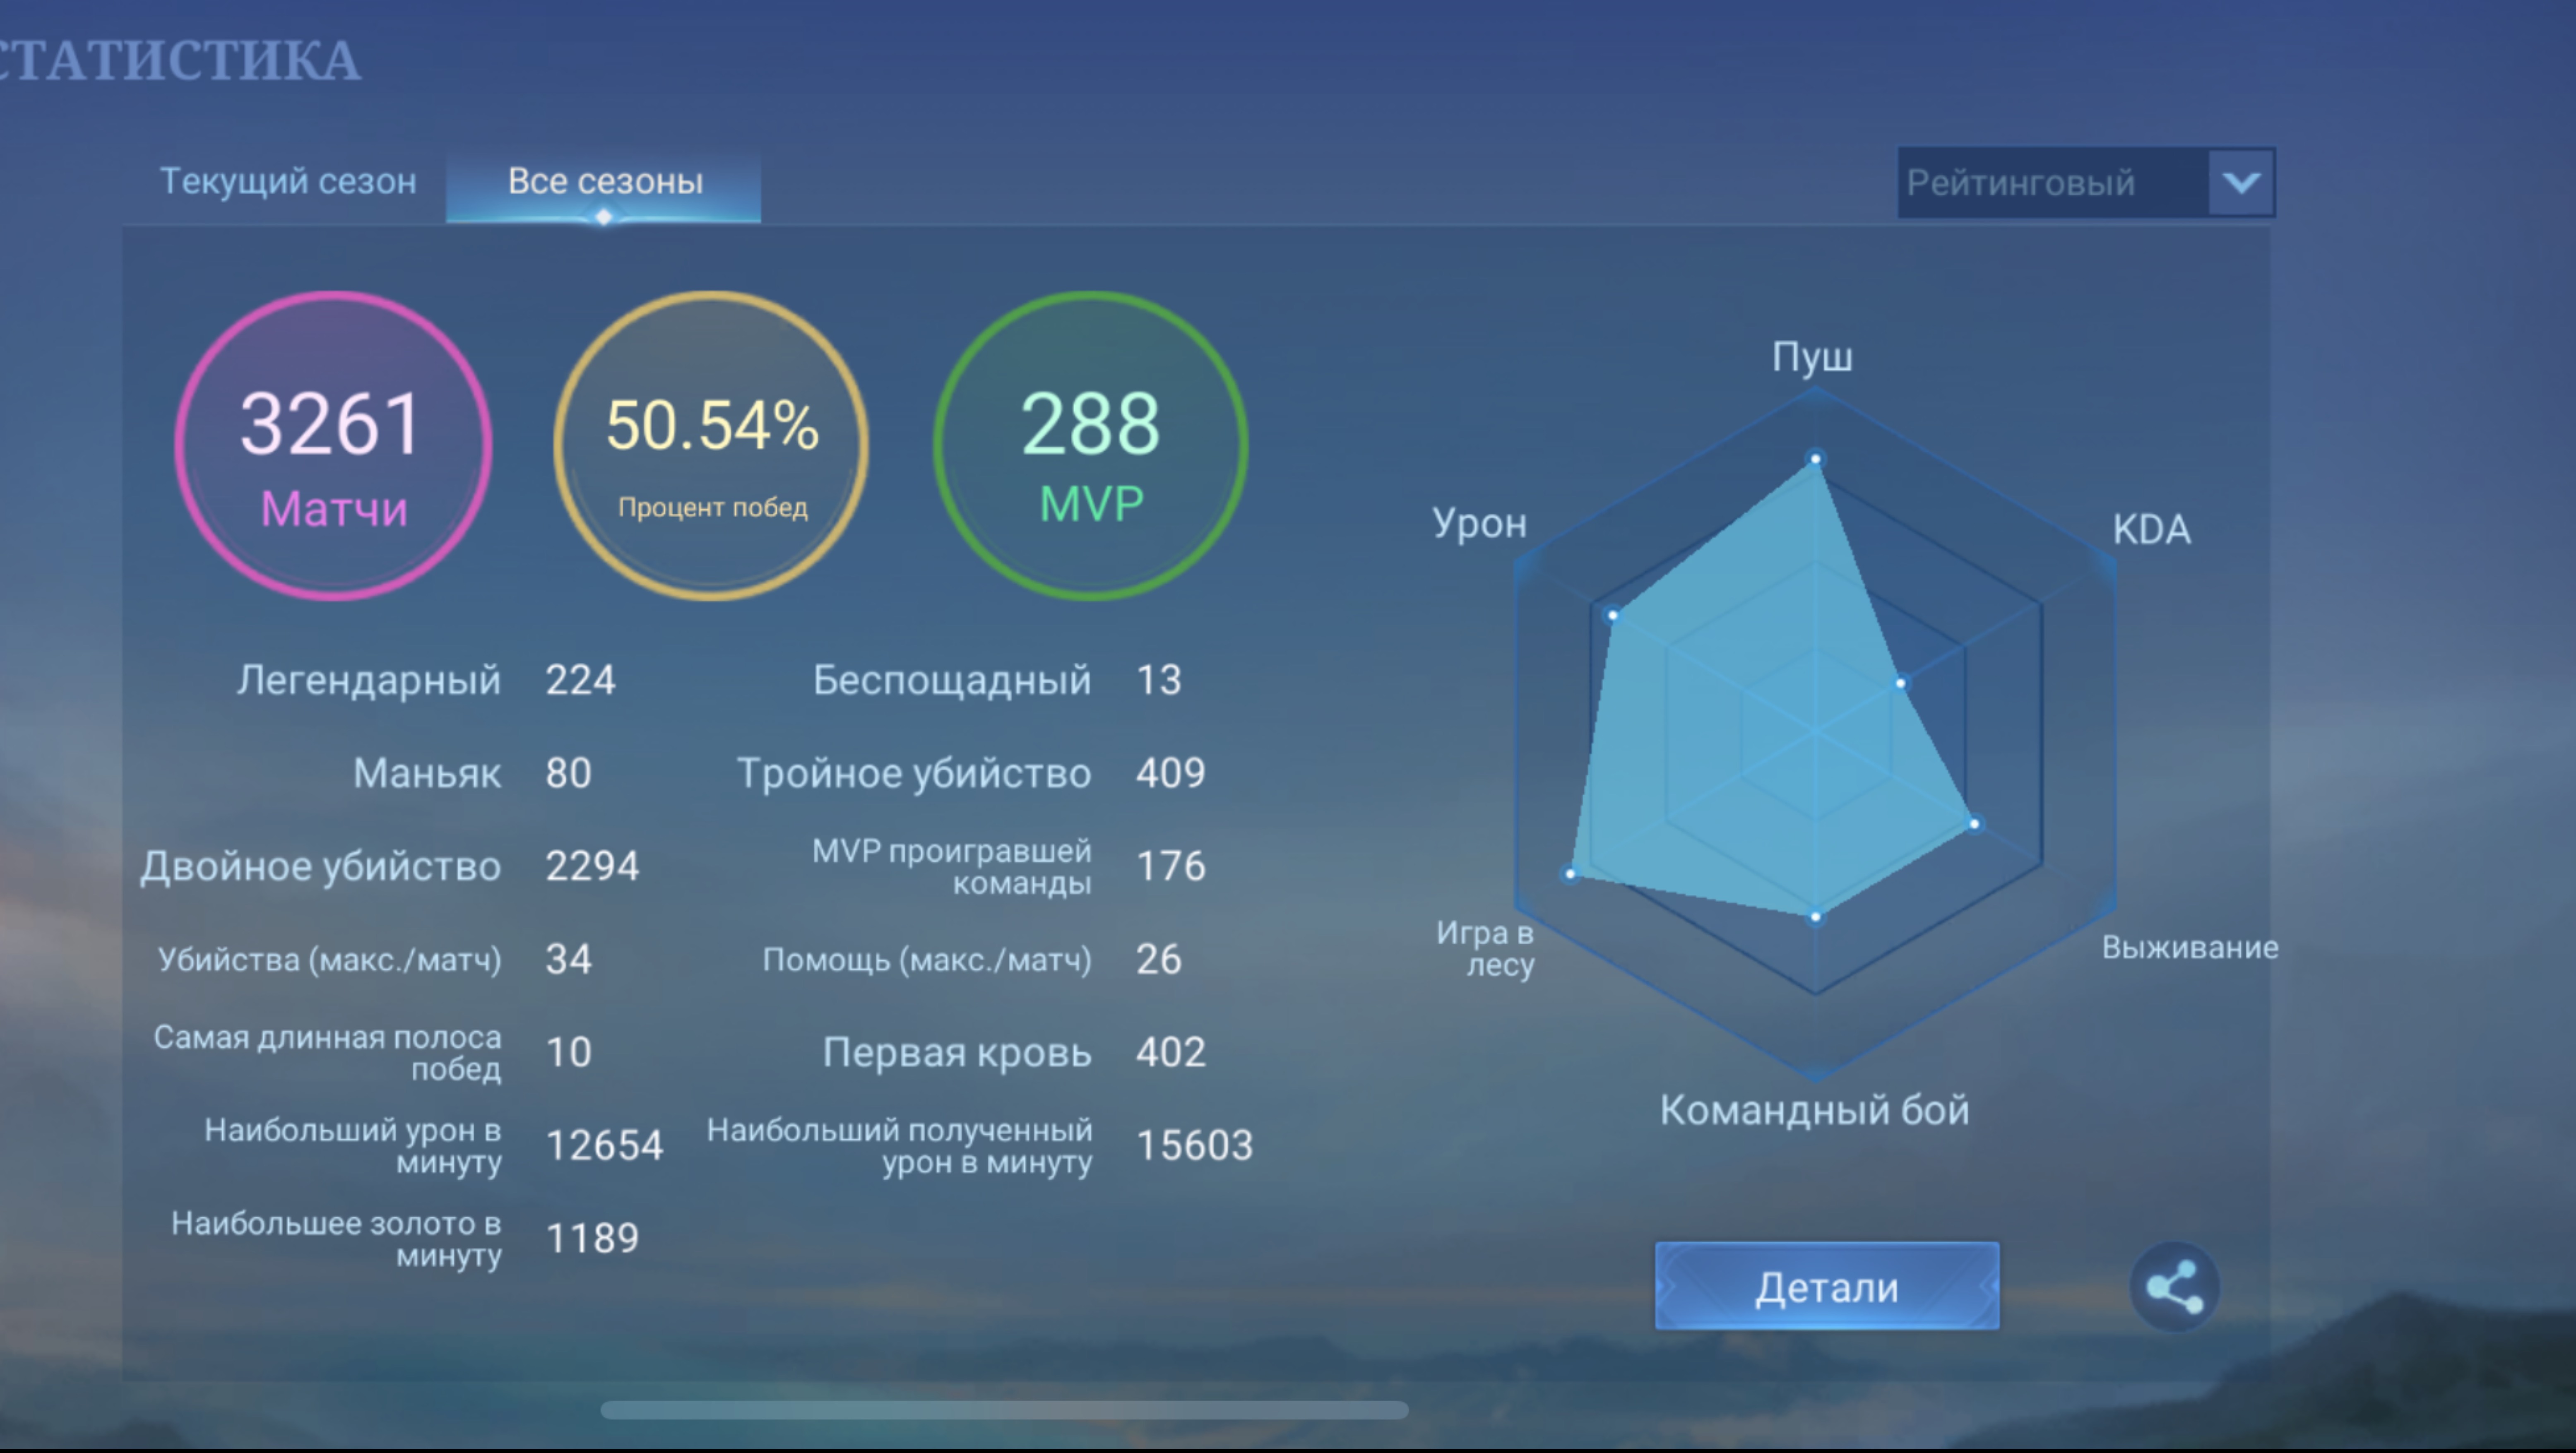Click the Урон radar label
The image size is (2576, 1453).
(1480, 524)
